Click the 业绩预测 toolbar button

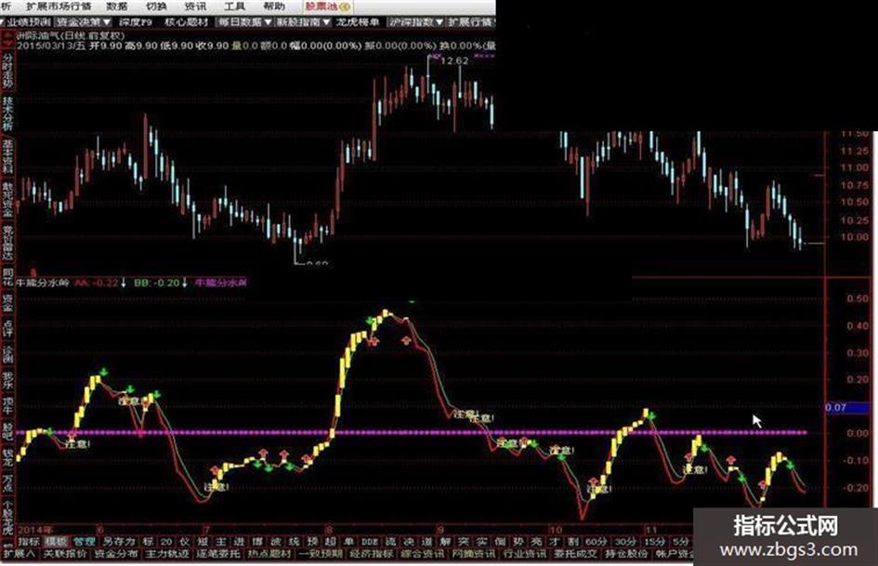click(28, 22)
